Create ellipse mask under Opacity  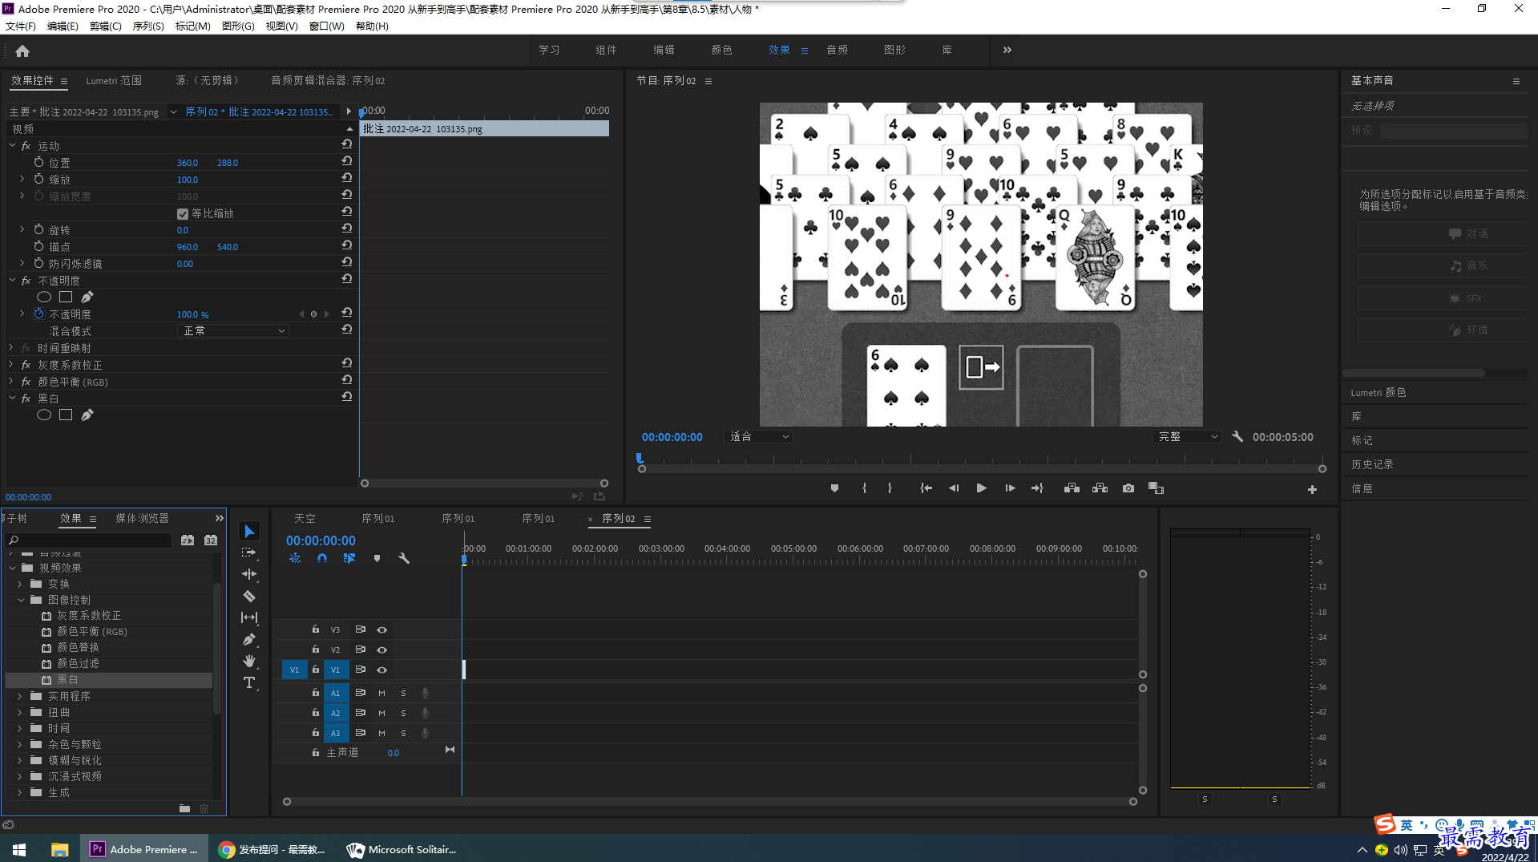coord(44,297)
